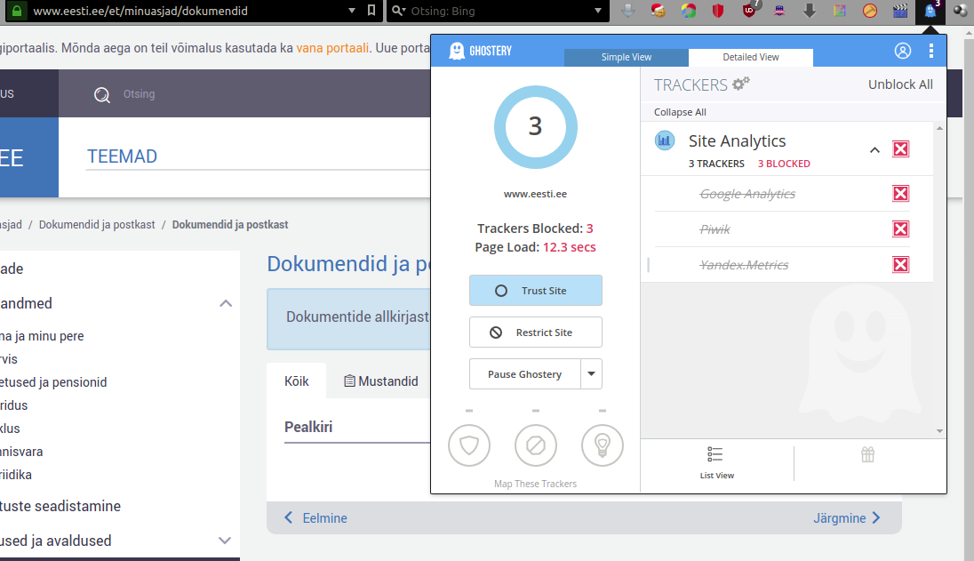Image resolution: width=974 pixels, height=561 pixels.
Task: Enable the smart blocking lightbulb icon
Action: [602, 445]
